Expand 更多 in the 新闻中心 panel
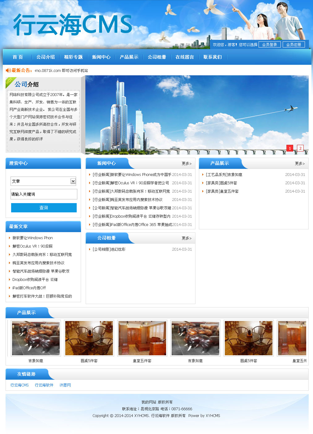 click(187, 164)
